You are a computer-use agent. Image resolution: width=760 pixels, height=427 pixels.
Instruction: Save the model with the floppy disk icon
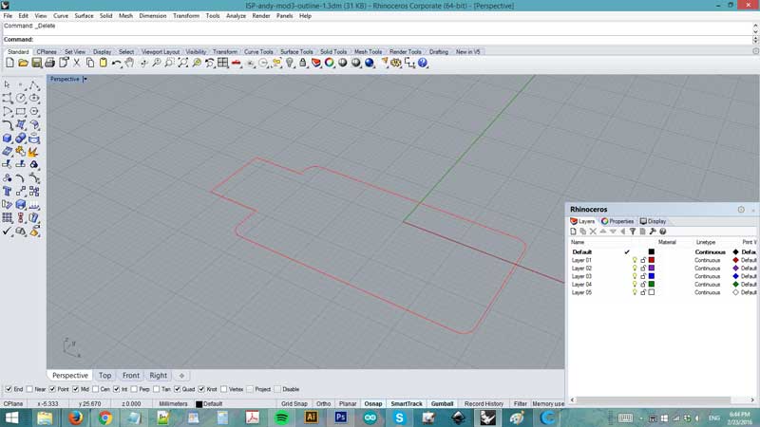(x=36, y=63)
